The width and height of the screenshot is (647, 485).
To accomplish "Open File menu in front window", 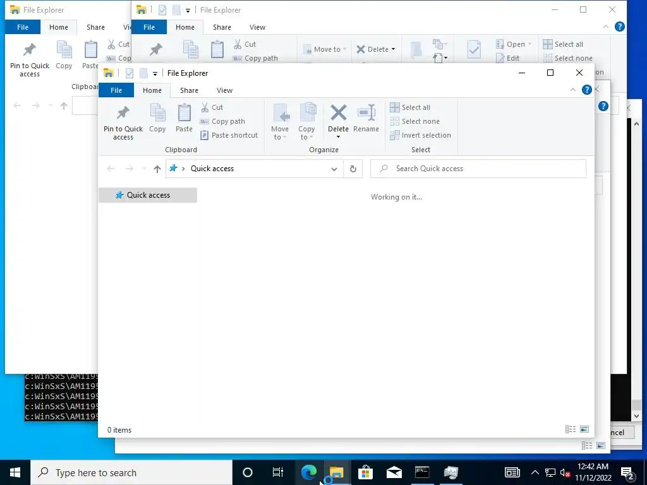I will click(116, 90).
